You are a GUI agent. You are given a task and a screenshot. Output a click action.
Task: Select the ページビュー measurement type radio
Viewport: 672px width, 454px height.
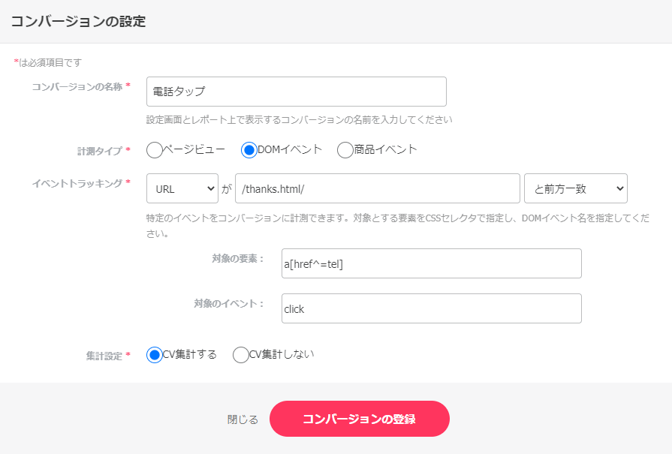(154, 150)
